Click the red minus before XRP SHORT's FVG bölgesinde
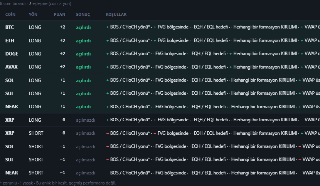Screen dimensions: 320x186 155,133
